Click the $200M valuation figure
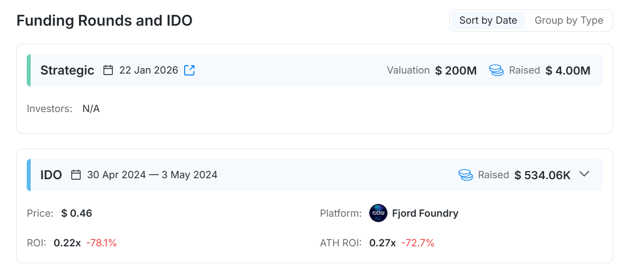The width and height of the screenshot is (630, 271). (456, 71)
